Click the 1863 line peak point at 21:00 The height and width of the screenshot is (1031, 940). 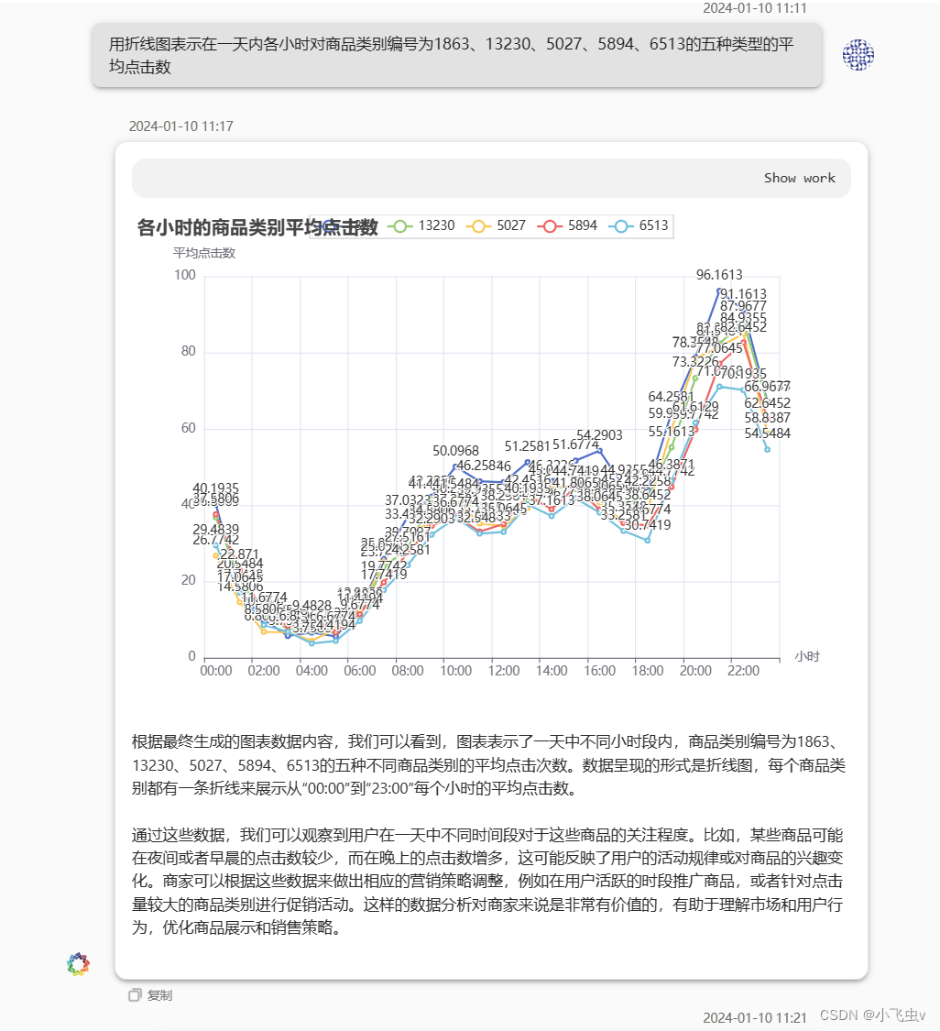coord(719,290)
